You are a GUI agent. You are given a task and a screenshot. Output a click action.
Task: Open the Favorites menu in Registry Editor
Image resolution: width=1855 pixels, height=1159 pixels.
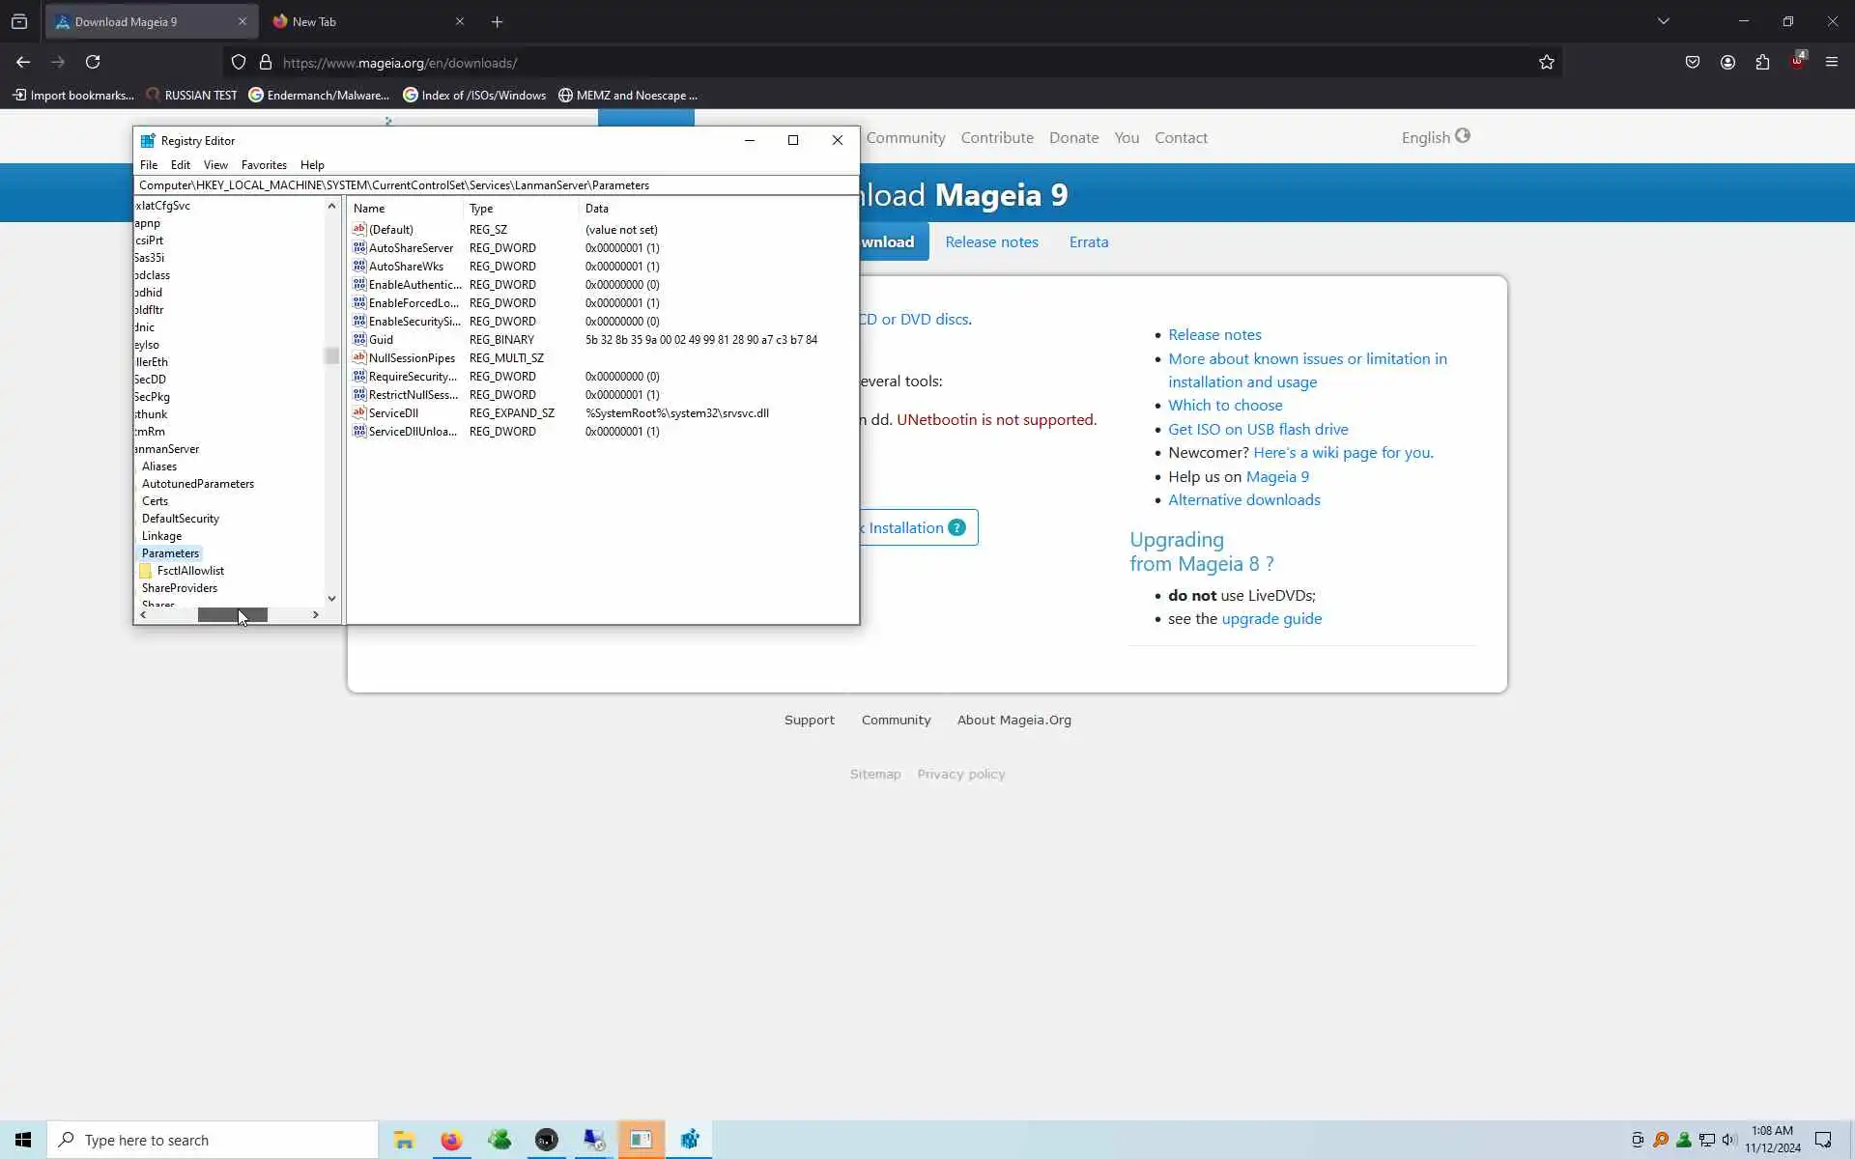tap(264, 165)
